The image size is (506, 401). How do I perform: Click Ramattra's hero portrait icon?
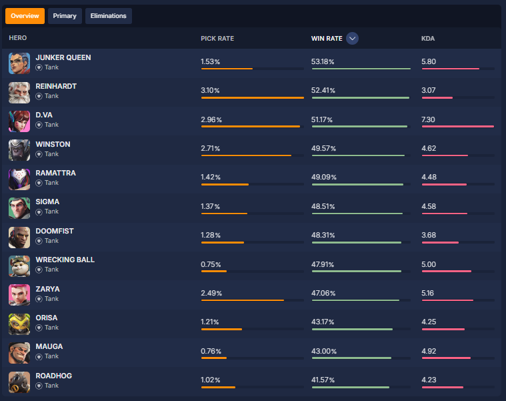click(19, 179)
